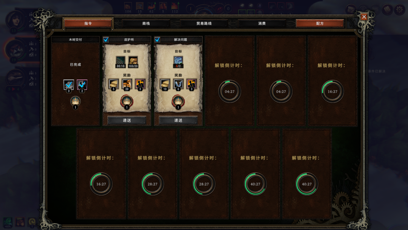
Task: Uncheck tracking for the 庇护所 order
Action: tap(106, 40)
